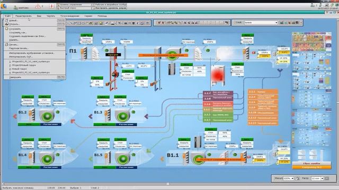Click the red left arrow beside B1.2

[15, 117]
